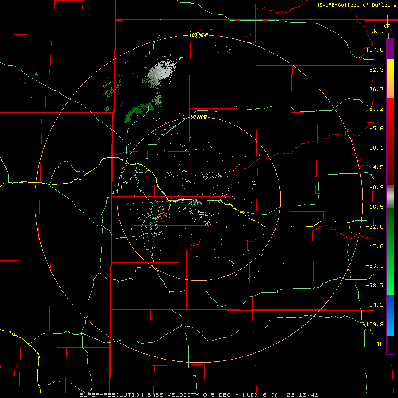The image size is (398, 398).
Task: Click the 107.8 legend value
Action: pyautogui.click(x=375, y=50)
